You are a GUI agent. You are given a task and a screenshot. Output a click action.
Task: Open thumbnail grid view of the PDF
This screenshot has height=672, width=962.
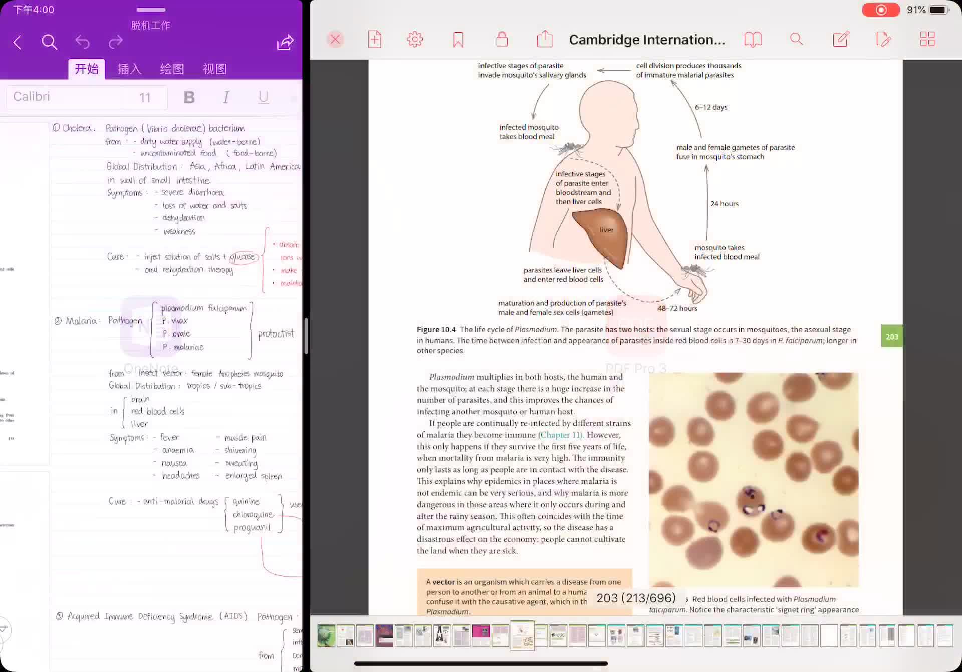coord(927,39)
